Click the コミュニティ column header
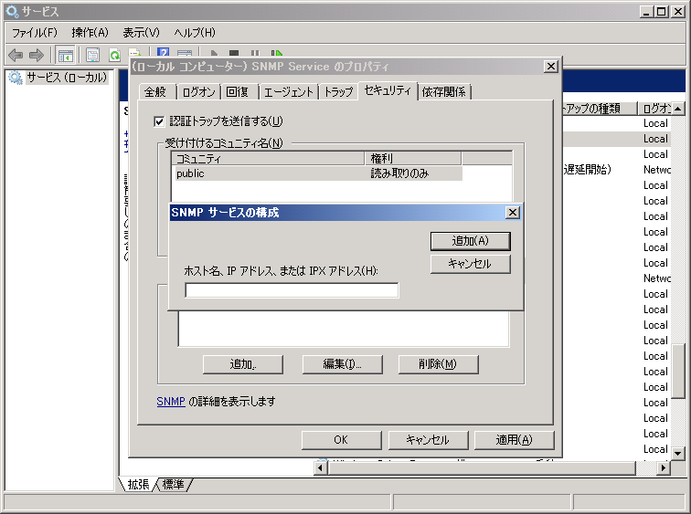Screen dimensions: 691x514 (268, 159)
